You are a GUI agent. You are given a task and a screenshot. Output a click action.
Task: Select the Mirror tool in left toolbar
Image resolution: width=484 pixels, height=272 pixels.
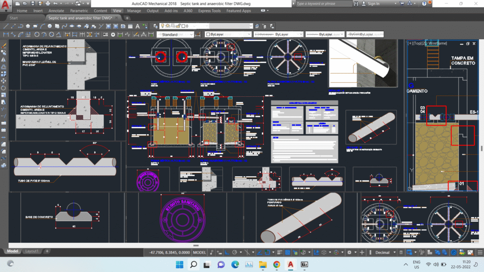[4, 60]
